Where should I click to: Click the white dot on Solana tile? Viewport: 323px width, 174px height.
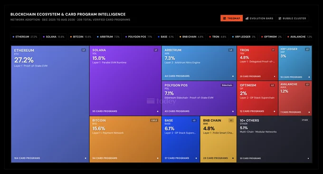[x=158, y=111]
